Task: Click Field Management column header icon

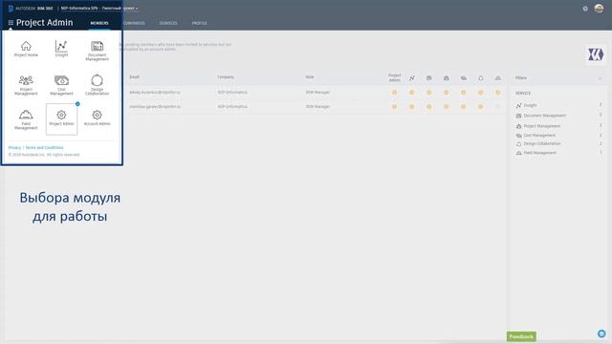Action: point(497,78)
